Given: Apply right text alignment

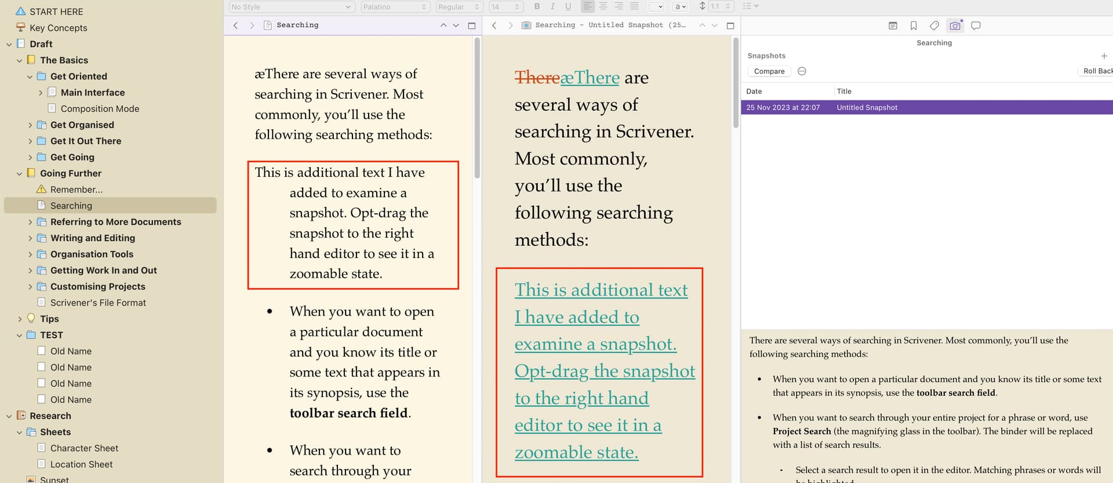Looking at the screenshot, I should pos(619,6).
